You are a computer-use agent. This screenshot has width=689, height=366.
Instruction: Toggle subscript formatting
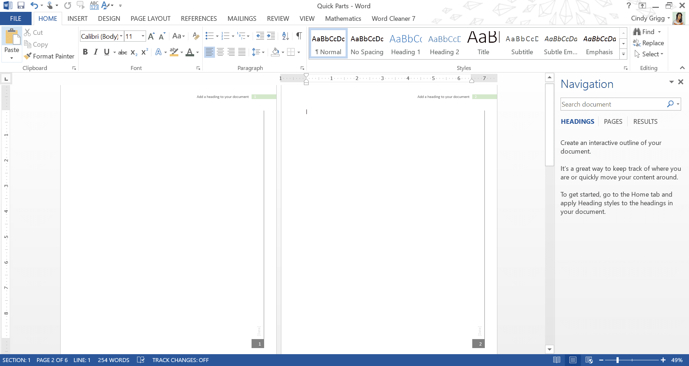coord(134,52)
